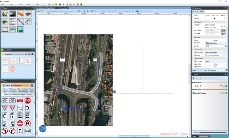Click the large globe icon on canvas
This screenshot has height=138, width=229.
(x=43, y=129)
